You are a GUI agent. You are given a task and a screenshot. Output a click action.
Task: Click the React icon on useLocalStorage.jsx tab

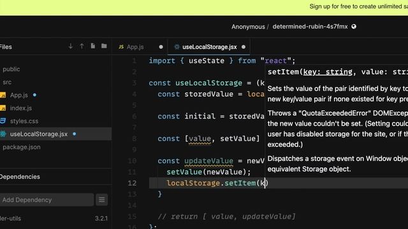pos(177,47)
